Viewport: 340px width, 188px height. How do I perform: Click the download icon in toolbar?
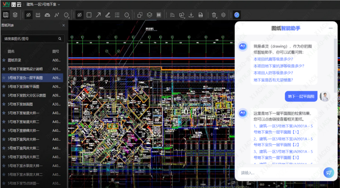(191, 15)
